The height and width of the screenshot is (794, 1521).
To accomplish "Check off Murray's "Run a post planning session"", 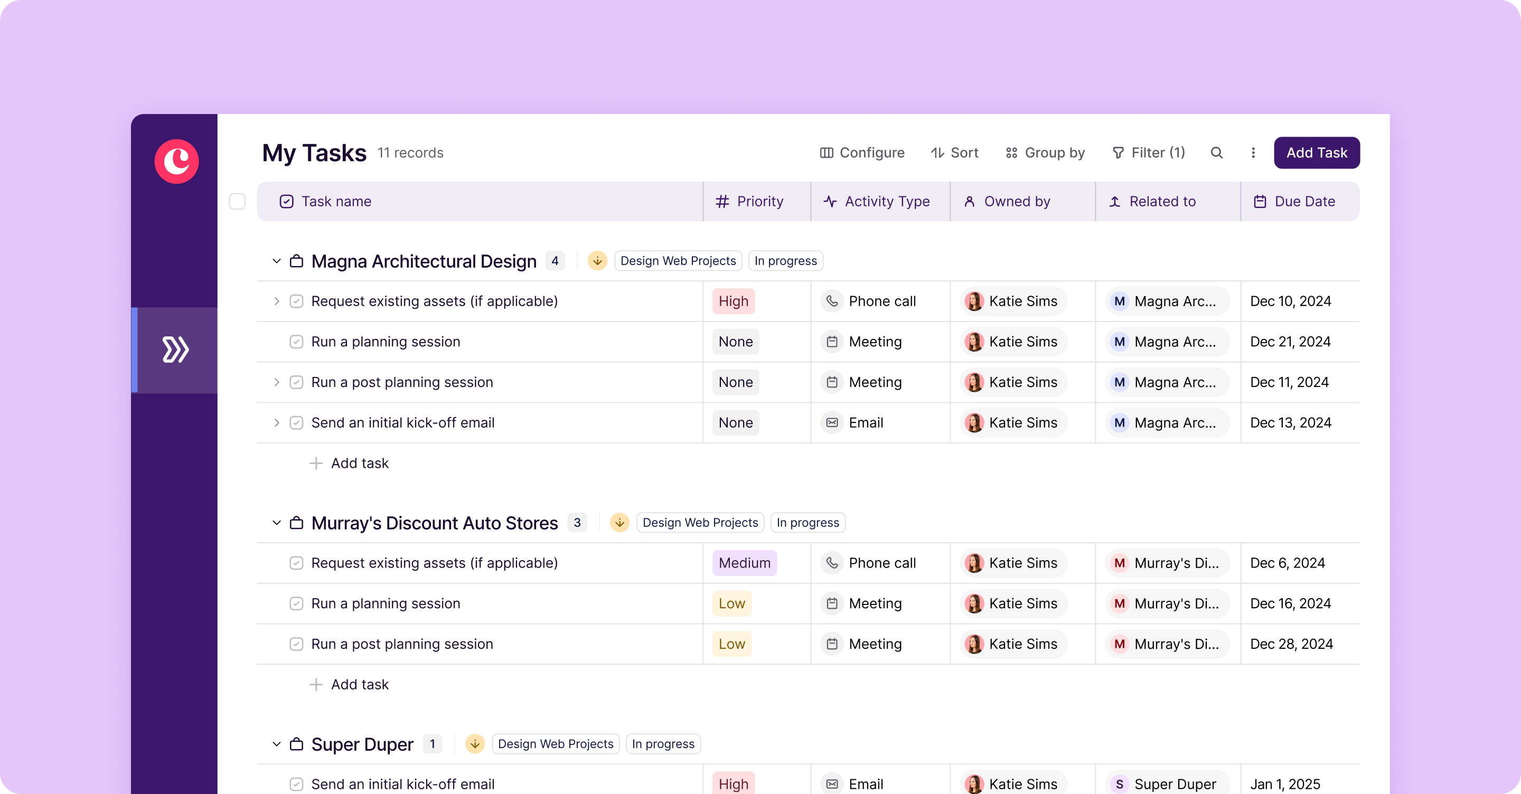I will (x=296, y=644).
